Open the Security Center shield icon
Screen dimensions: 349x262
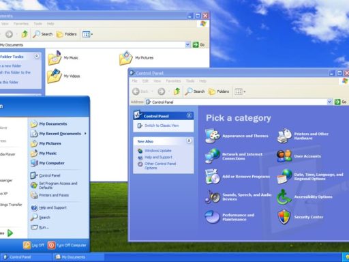point(284,217)
